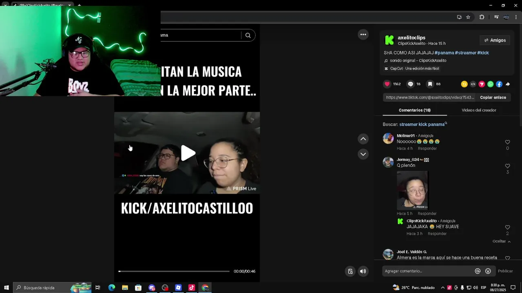The height and width of the screenshot is (293, 522).
Task: Like Molinar01's comment
Action: click(507, 142)
